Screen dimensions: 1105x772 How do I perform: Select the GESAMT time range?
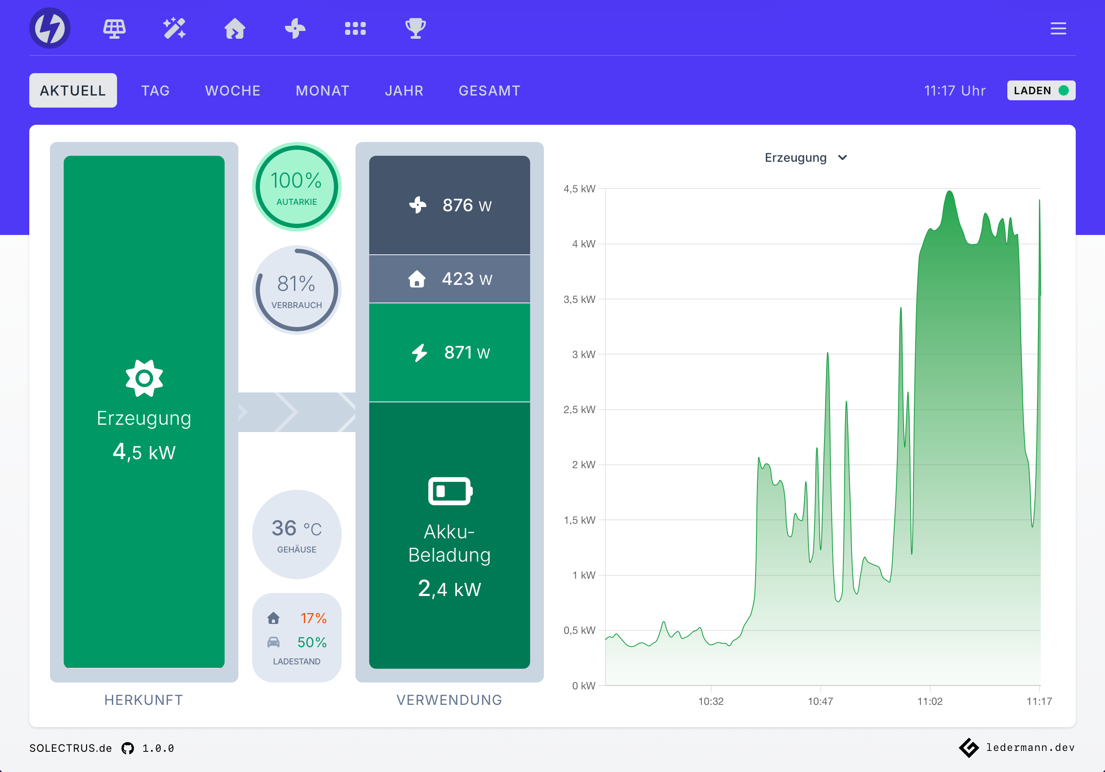click(x=489, y=90)
